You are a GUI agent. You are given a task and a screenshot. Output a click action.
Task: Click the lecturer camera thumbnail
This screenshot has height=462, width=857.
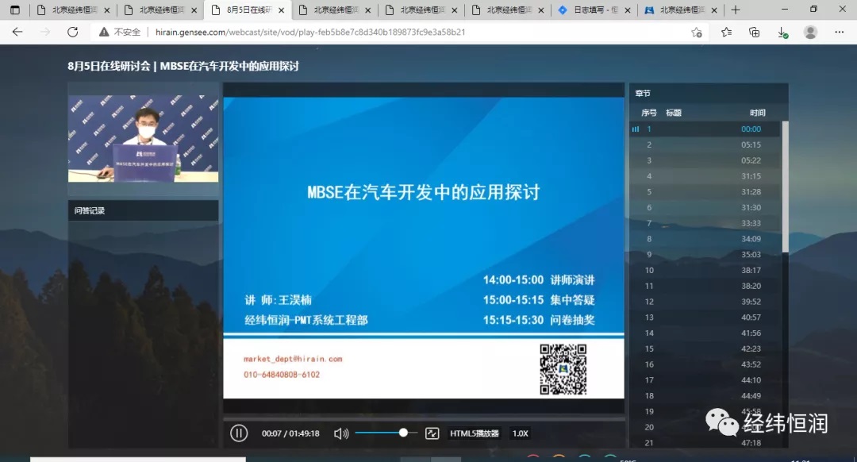[143, 138]
